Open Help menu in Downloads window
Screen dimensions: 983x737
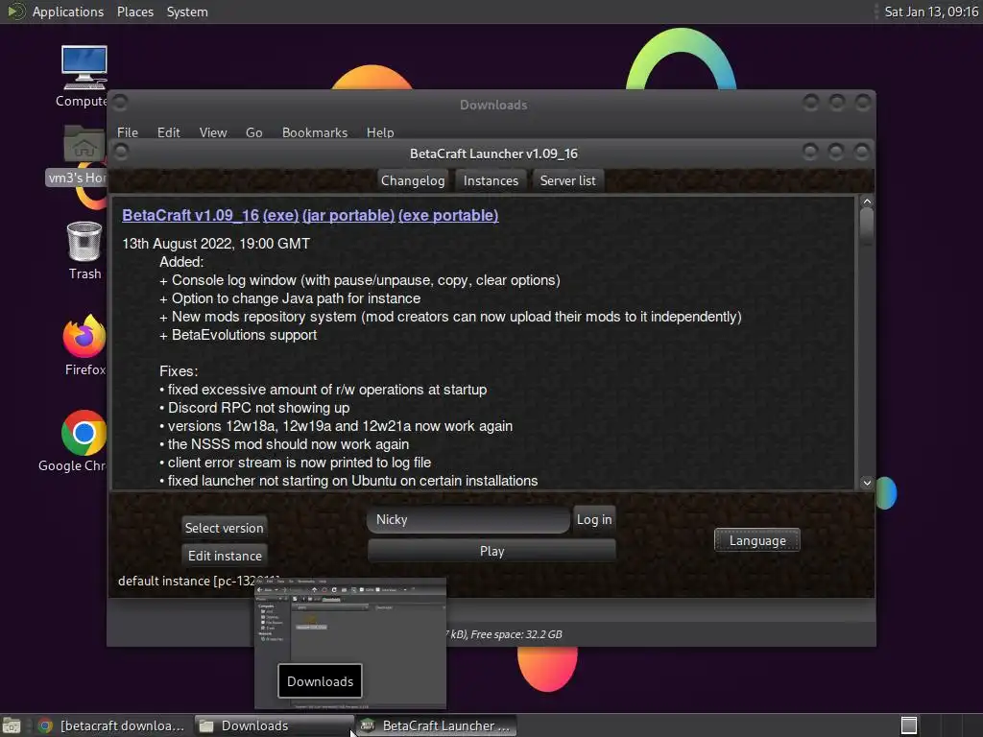click(380, 132)
